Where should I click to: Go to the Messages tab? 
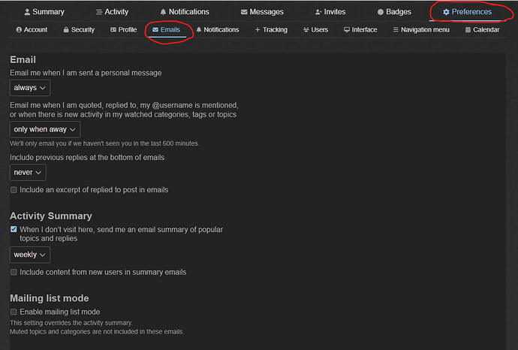[x=262, y=12]
